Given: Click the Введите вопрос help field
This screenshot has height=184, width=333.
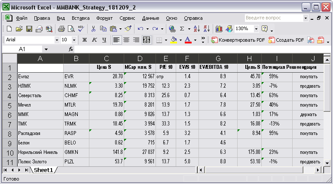Looking at the screenshot, I should [x=274, y=18].
